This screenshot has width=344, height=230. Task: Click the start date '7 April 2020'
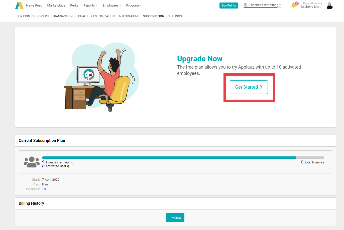(51, 180)
